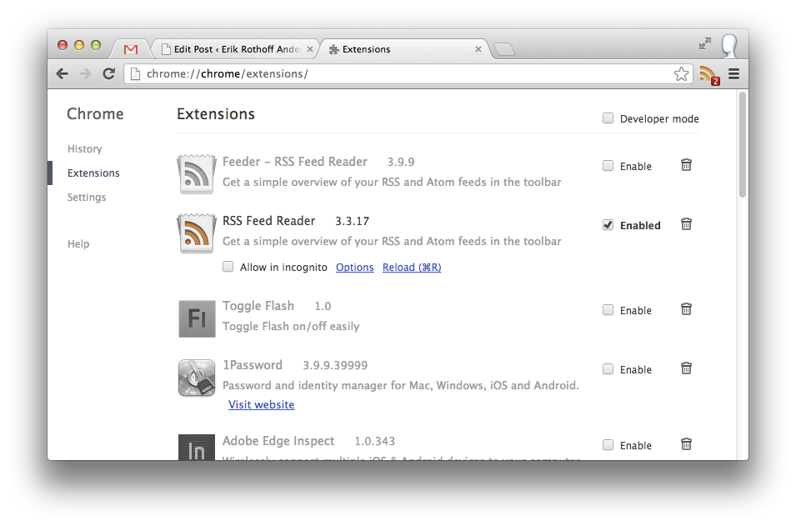Viewport: 796px width, 526px height.
Task: Delete the enabled RSS Feed Reader via trash icon
Action: (x=686, y=224)
